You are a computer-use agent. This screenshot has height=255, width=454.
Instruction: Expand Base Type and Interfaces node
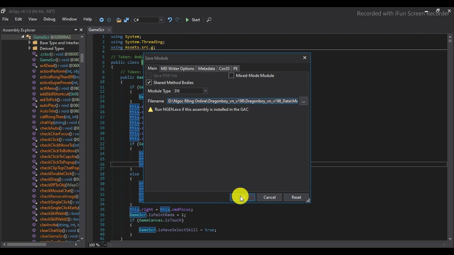pos(30,42)
